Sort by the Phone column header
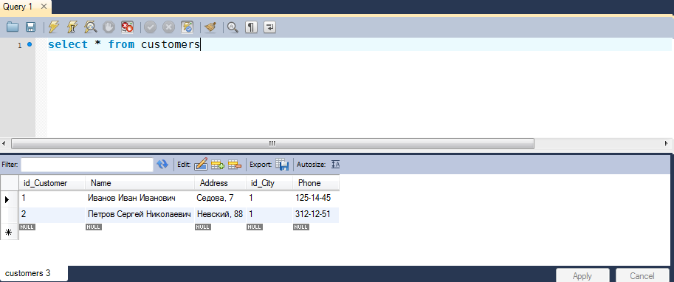This screenshot has height=282, width=674. pos(315,183)
